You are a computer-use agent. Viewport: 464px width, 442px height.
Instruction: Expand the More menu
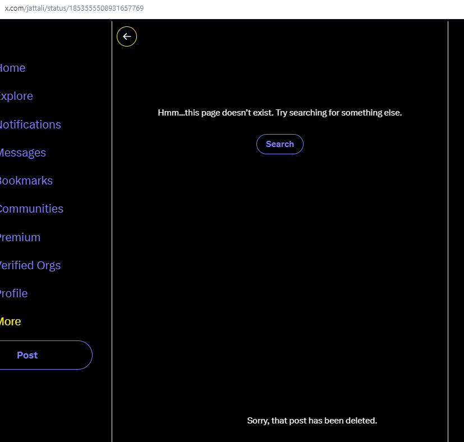click(x=11, y=321)
